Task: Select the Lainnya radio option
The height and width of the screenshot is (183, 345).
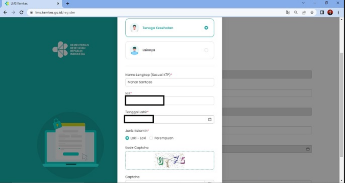Action: point(206,50)
